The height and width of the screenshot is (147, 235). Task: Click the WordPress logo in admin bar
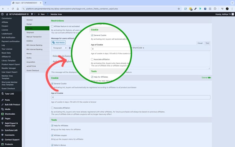click(x=3, y=14)
